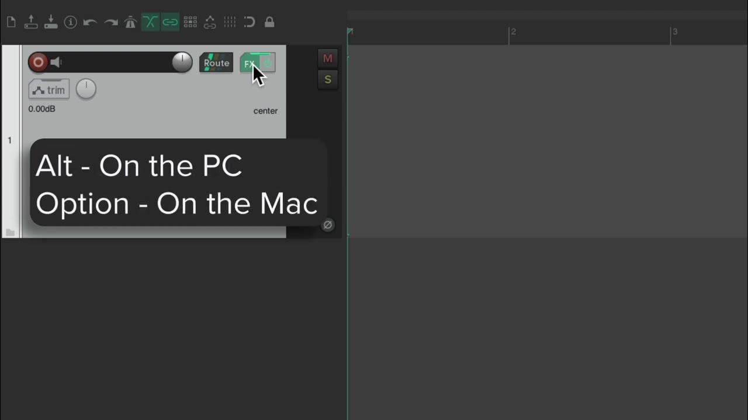Toggle auto-crossfade green toolbar button
Screen dimensions: 748x420
click(x=150, y=22)
